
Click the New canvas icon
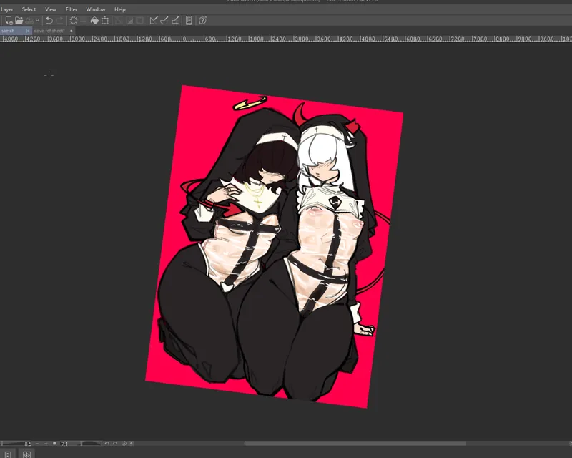[x=9, y=21]
